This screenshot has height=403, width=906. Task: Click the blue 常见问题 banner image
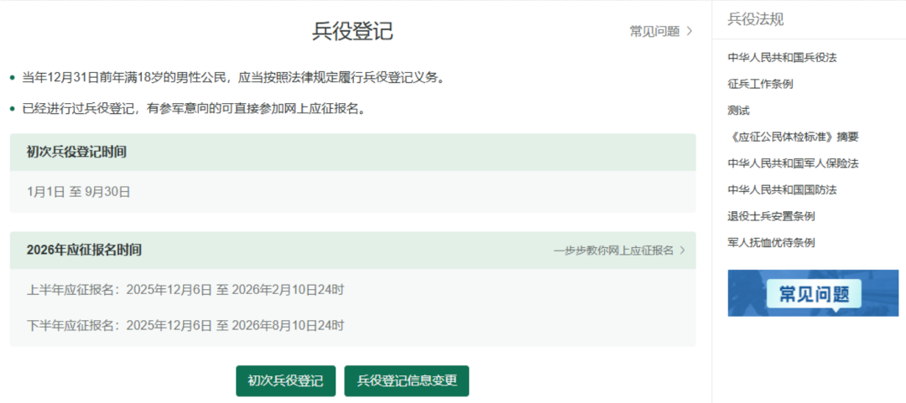812,292
